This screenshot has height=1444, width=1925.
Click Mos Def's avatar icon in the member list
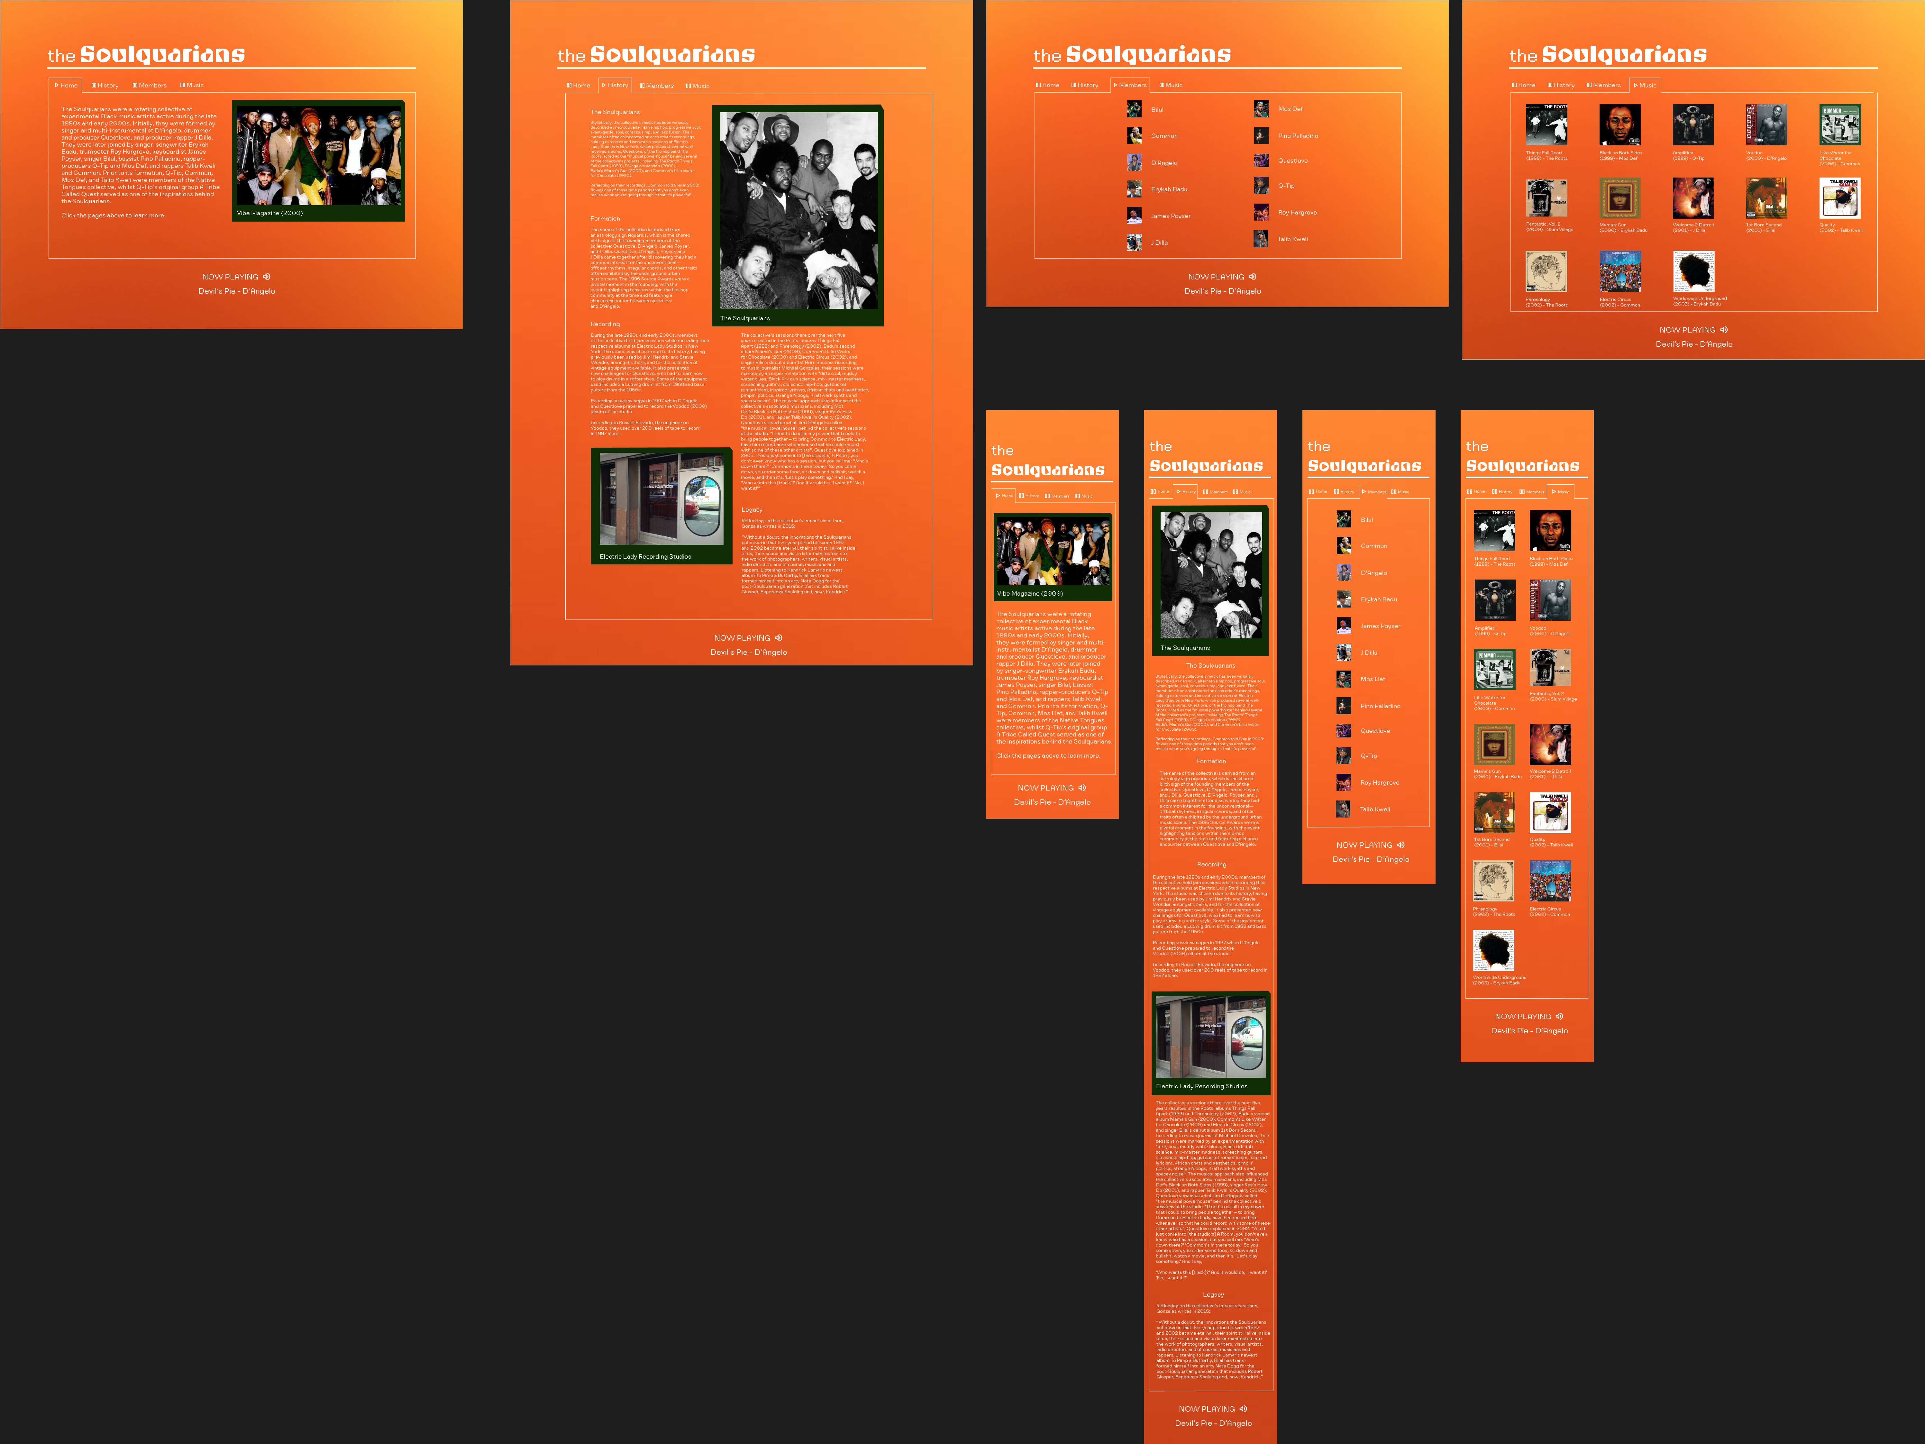1262,109
